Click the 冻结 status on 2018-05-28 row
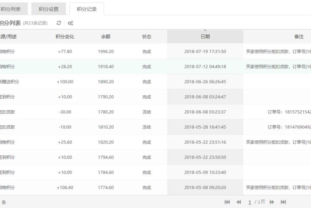311x208 pixels. (x=147, y=127)
